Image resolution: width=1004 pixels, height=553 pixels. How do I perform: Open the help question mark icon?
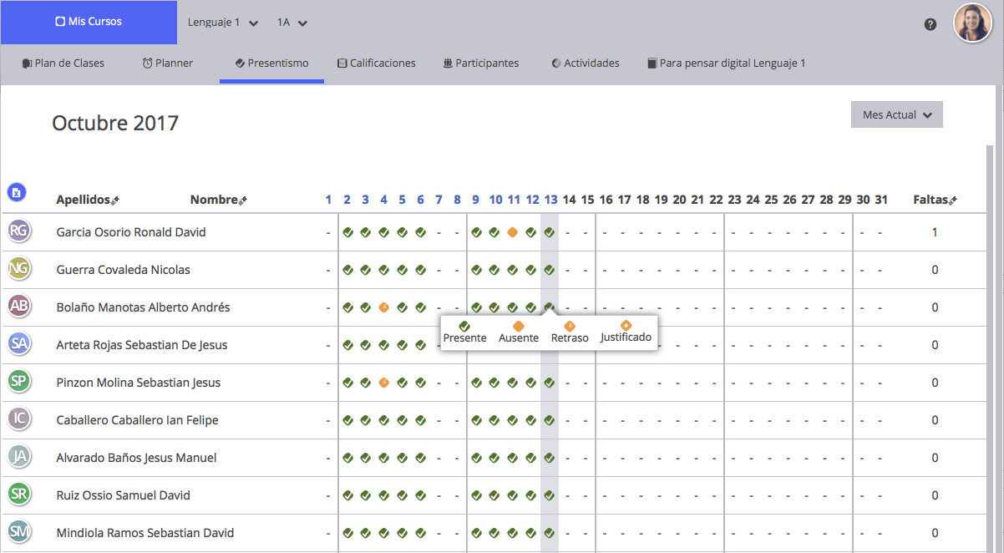tap(930, 24)
